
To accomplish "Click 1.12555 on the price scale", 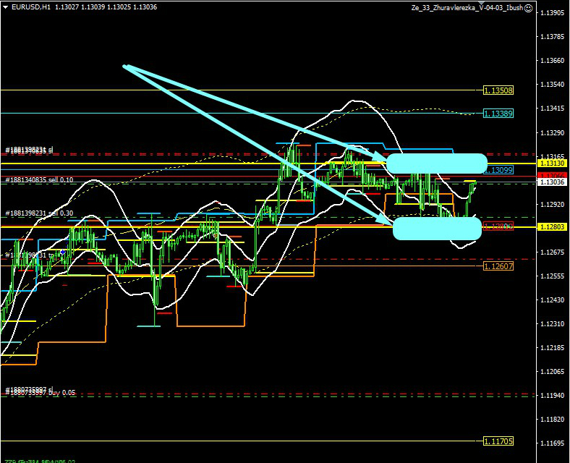I will point(552,276).
